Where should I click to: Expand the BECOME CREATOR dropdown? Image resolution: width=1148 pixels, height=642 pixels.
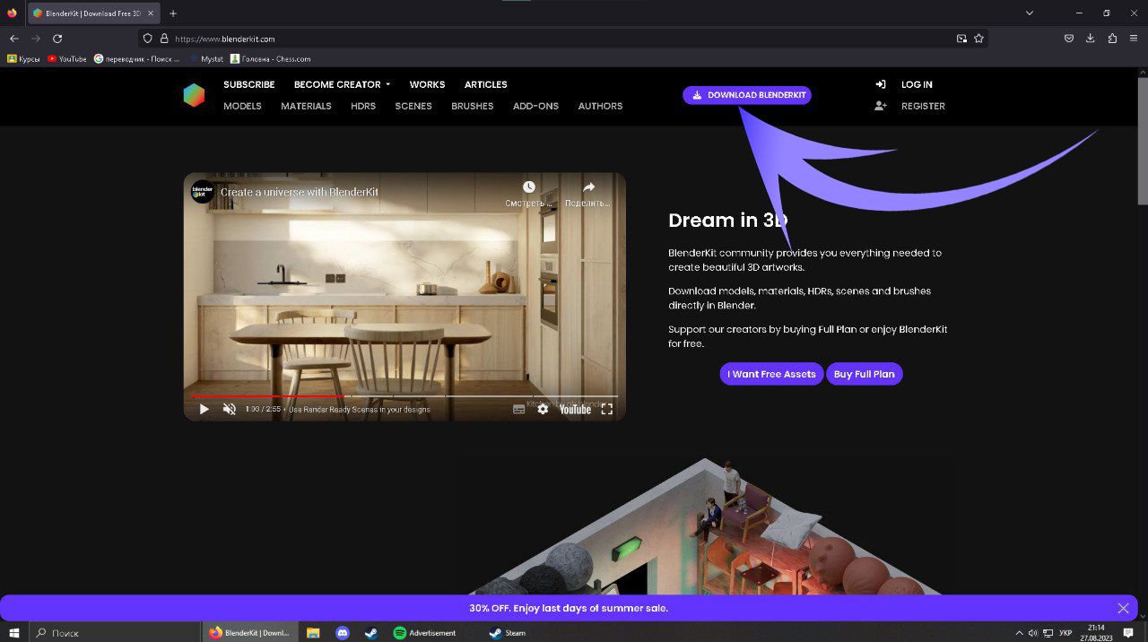pyautogui.click(x=342, y=84)
